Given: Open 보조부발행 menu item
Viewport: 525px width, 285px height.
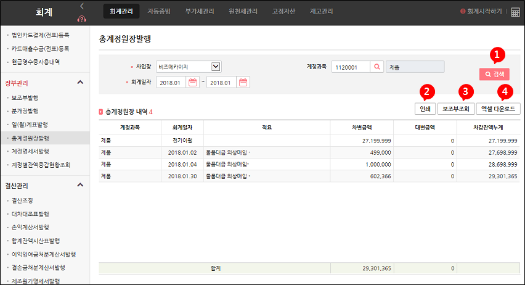Looking at the screenshot, I should pyautogui.click(x=25, y=98).
